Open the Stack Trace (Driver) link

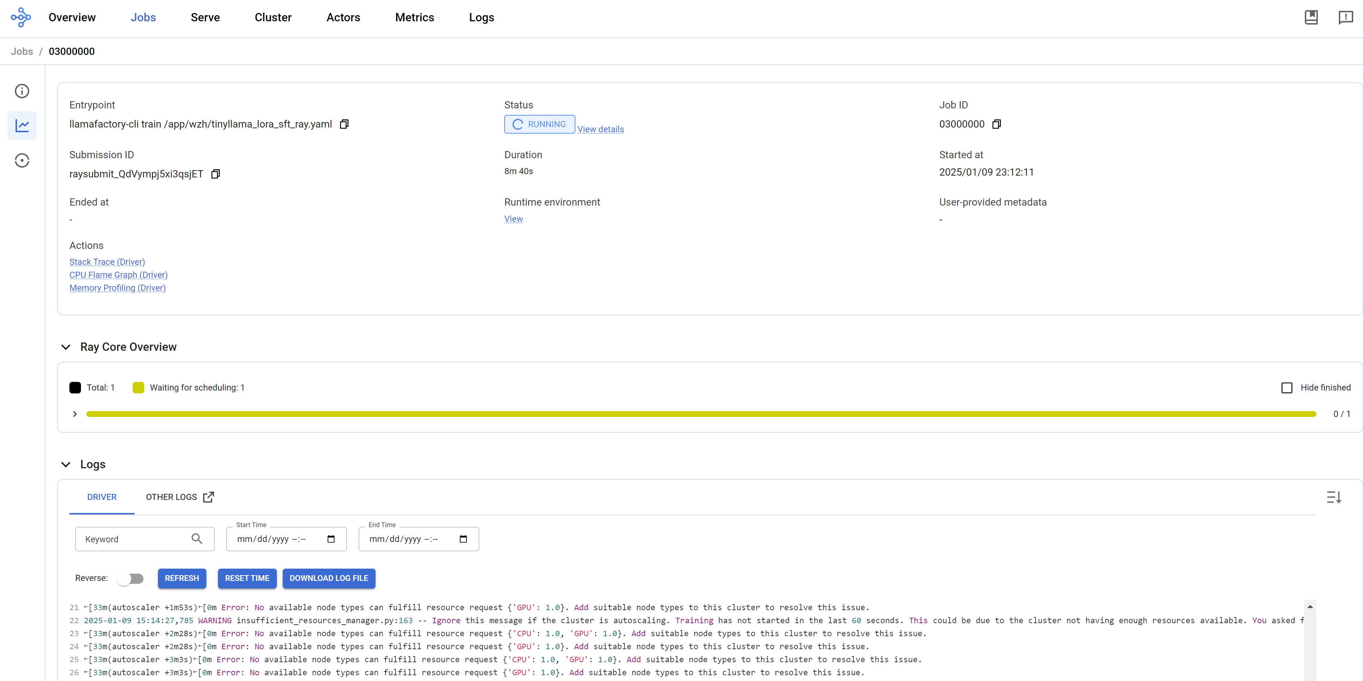[107, 262]
